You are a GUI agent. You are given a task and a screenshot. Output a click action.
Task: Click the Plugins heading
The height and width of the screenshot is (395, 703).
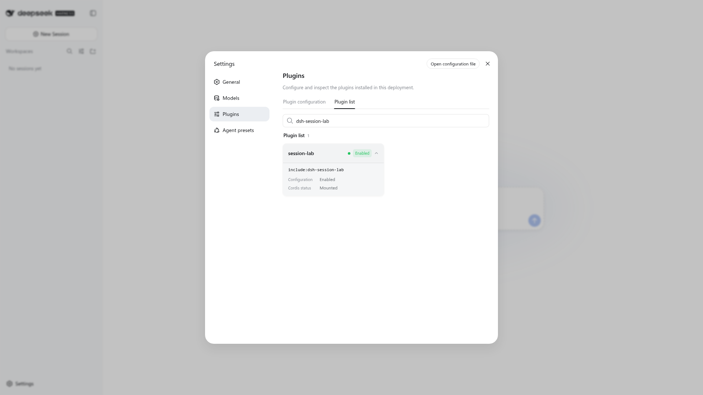pyautogui.click(x=294, y=76)
